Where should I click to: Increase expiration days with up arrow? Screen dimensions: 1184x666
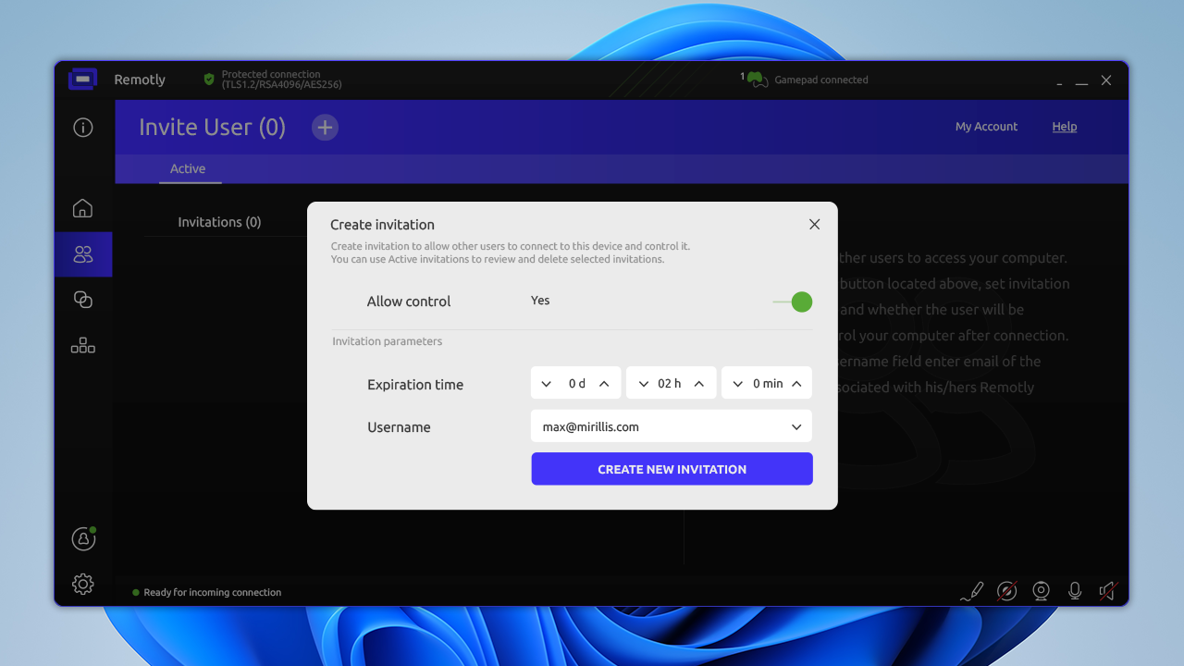point(604,384)
